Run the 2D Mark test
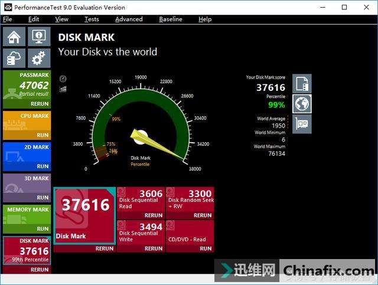The height and width of the screenshot is (285, 378). click(43, 166)
